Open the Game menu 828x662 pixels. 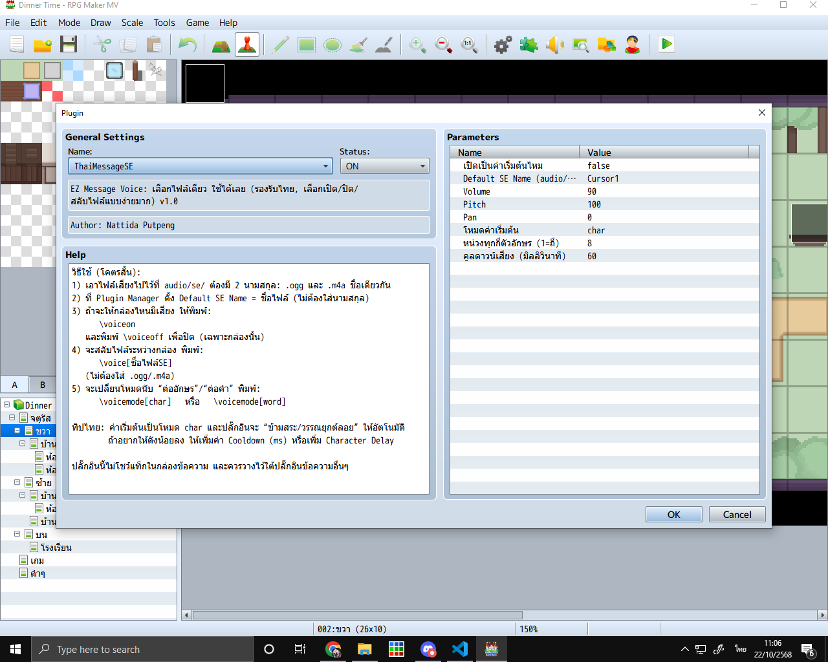tap(197, 23)
